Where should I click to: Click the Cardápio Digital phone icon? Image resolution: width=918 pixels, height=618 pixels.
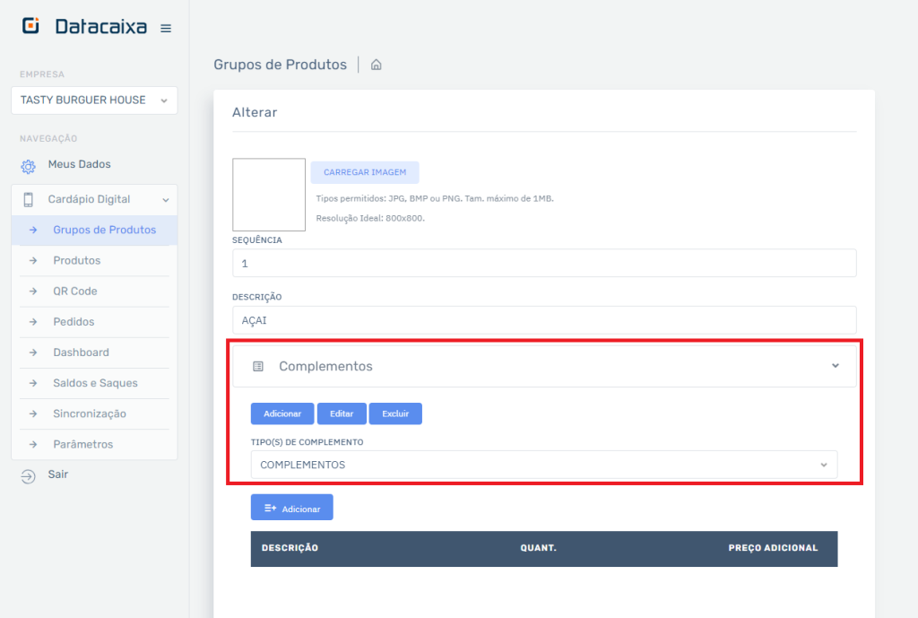pos(28,199)
